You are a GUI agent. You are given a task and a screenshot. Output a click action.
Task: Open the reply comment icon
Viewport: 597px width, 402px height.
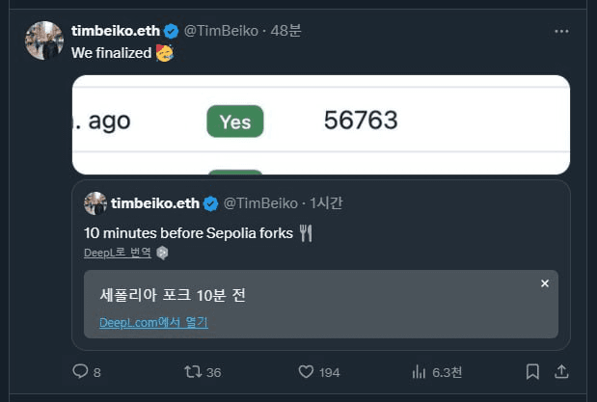click(80, 371)
